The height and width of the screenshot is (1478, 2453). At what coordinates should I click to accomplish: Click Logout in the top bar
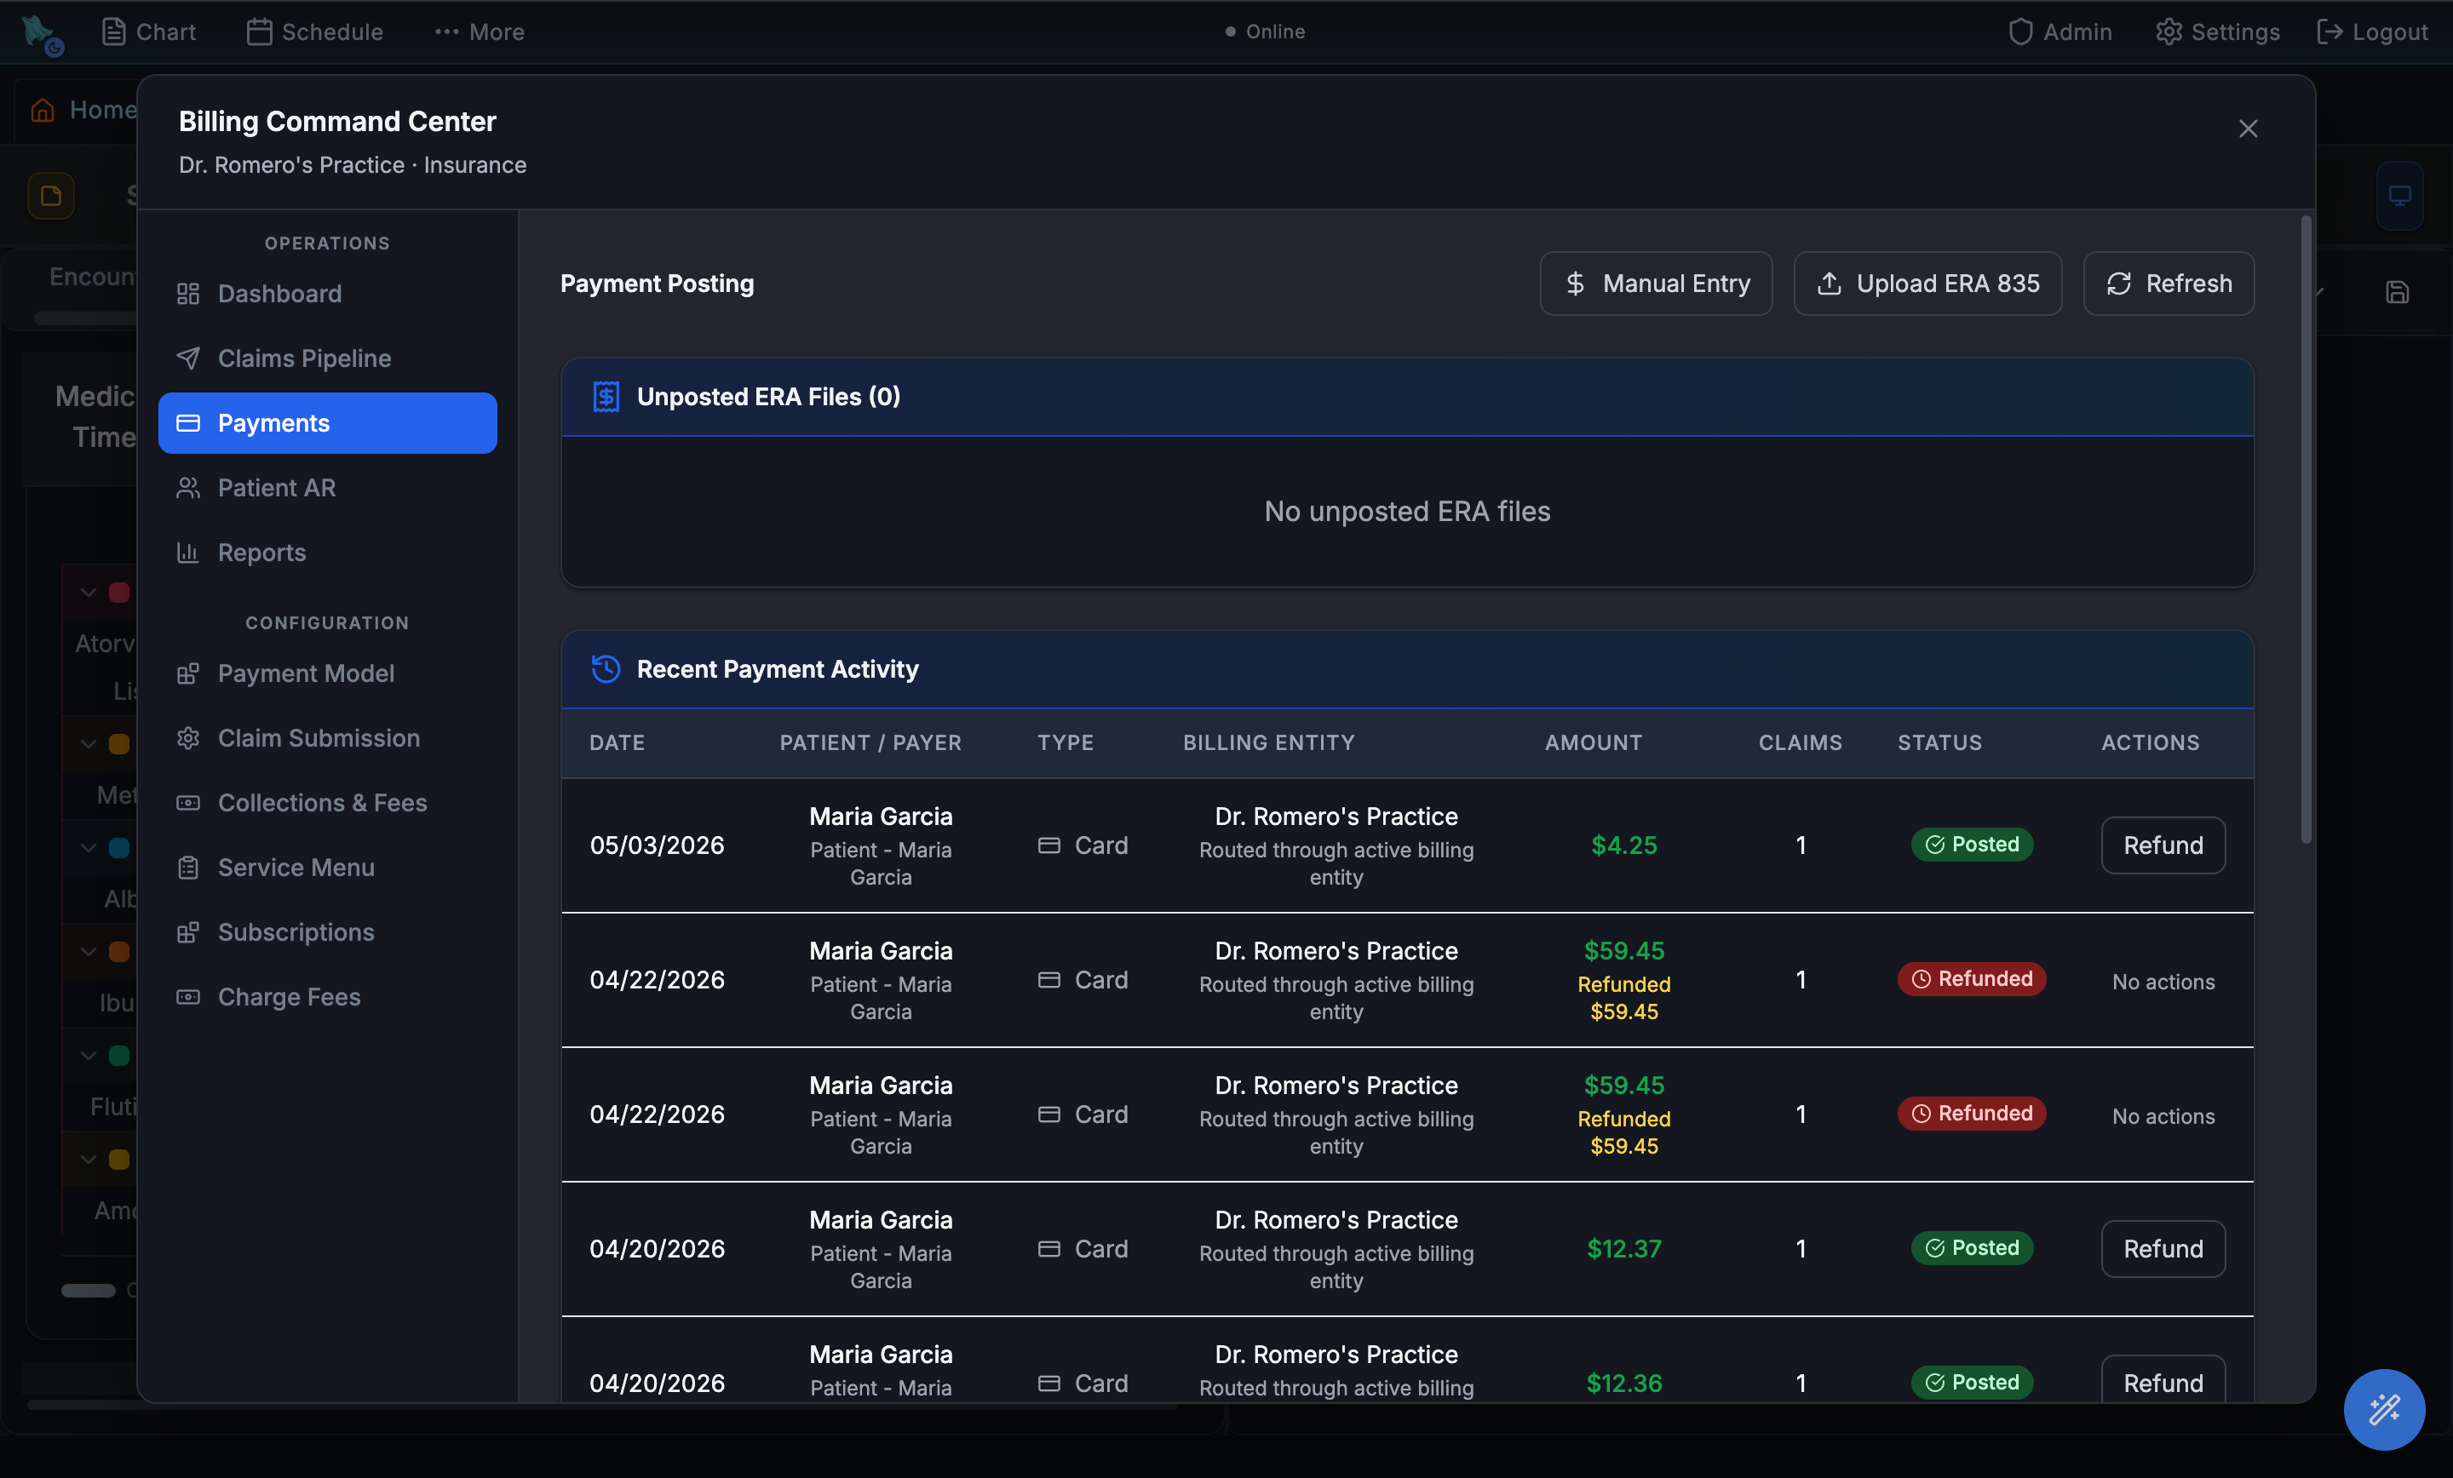tap(2372, 32)
